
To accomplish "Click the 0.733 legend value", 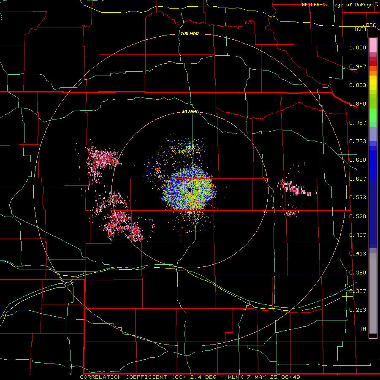I will click(x=358, y=141).
